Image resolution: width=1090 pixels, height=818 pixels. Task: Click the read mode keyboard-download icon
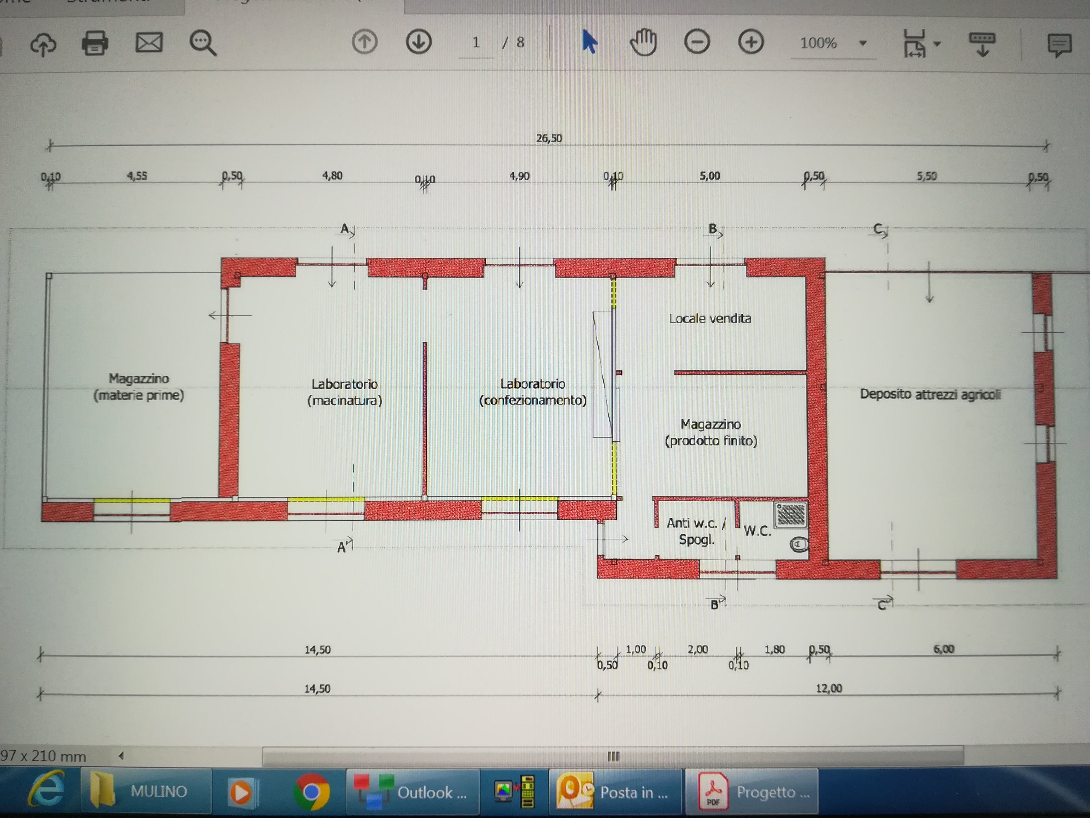982,44
